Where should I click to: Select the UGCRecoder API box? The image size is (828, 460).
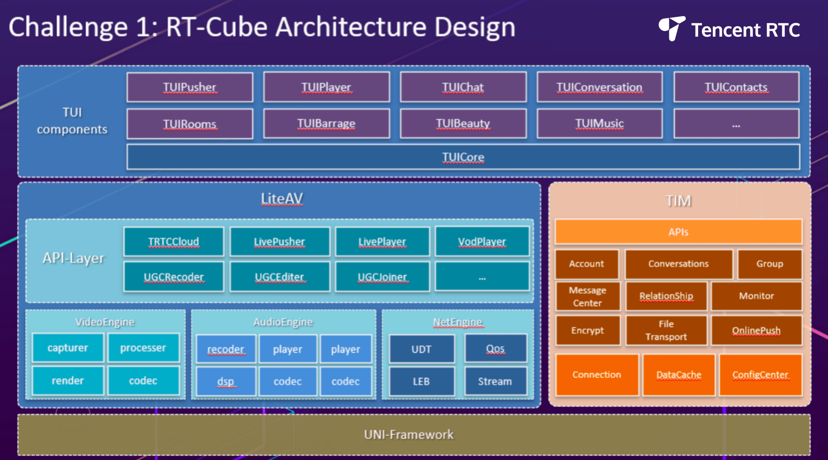pos(174,277)
